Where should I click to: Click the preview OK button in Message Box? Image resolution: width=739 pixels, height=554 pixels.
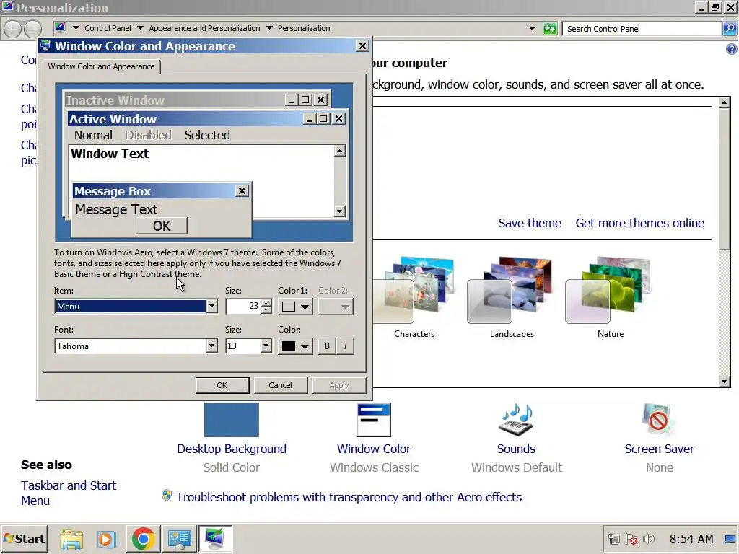click(162, 226)
